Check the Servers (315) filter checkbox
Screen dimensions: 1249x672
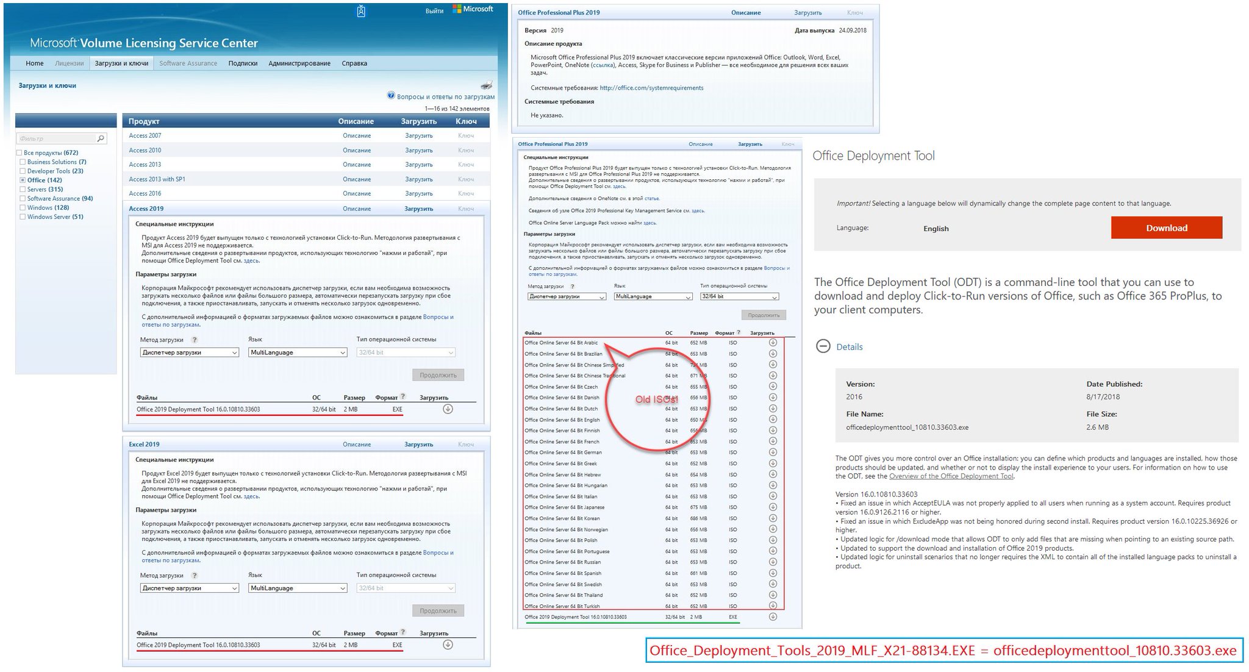point(23,190)
